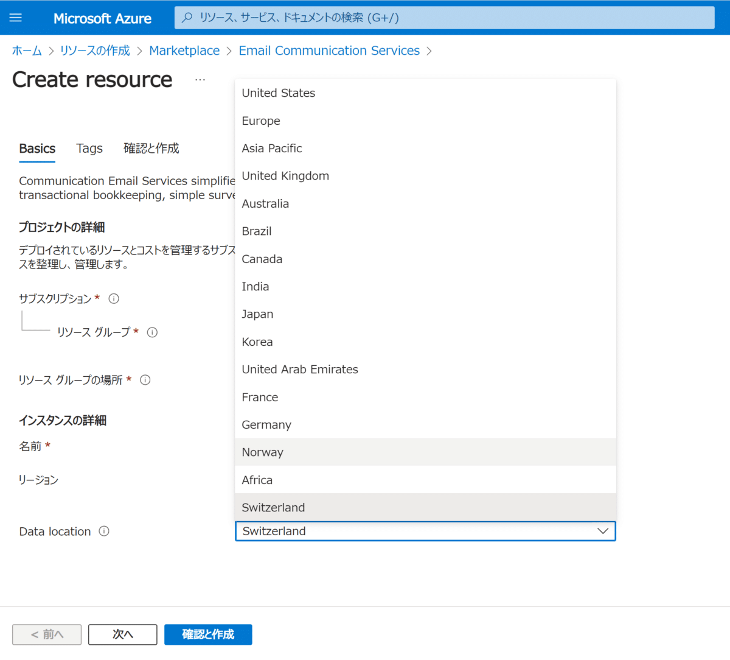730x660 pixels.
Task: Select United States data location
Action: coord(425,93)
